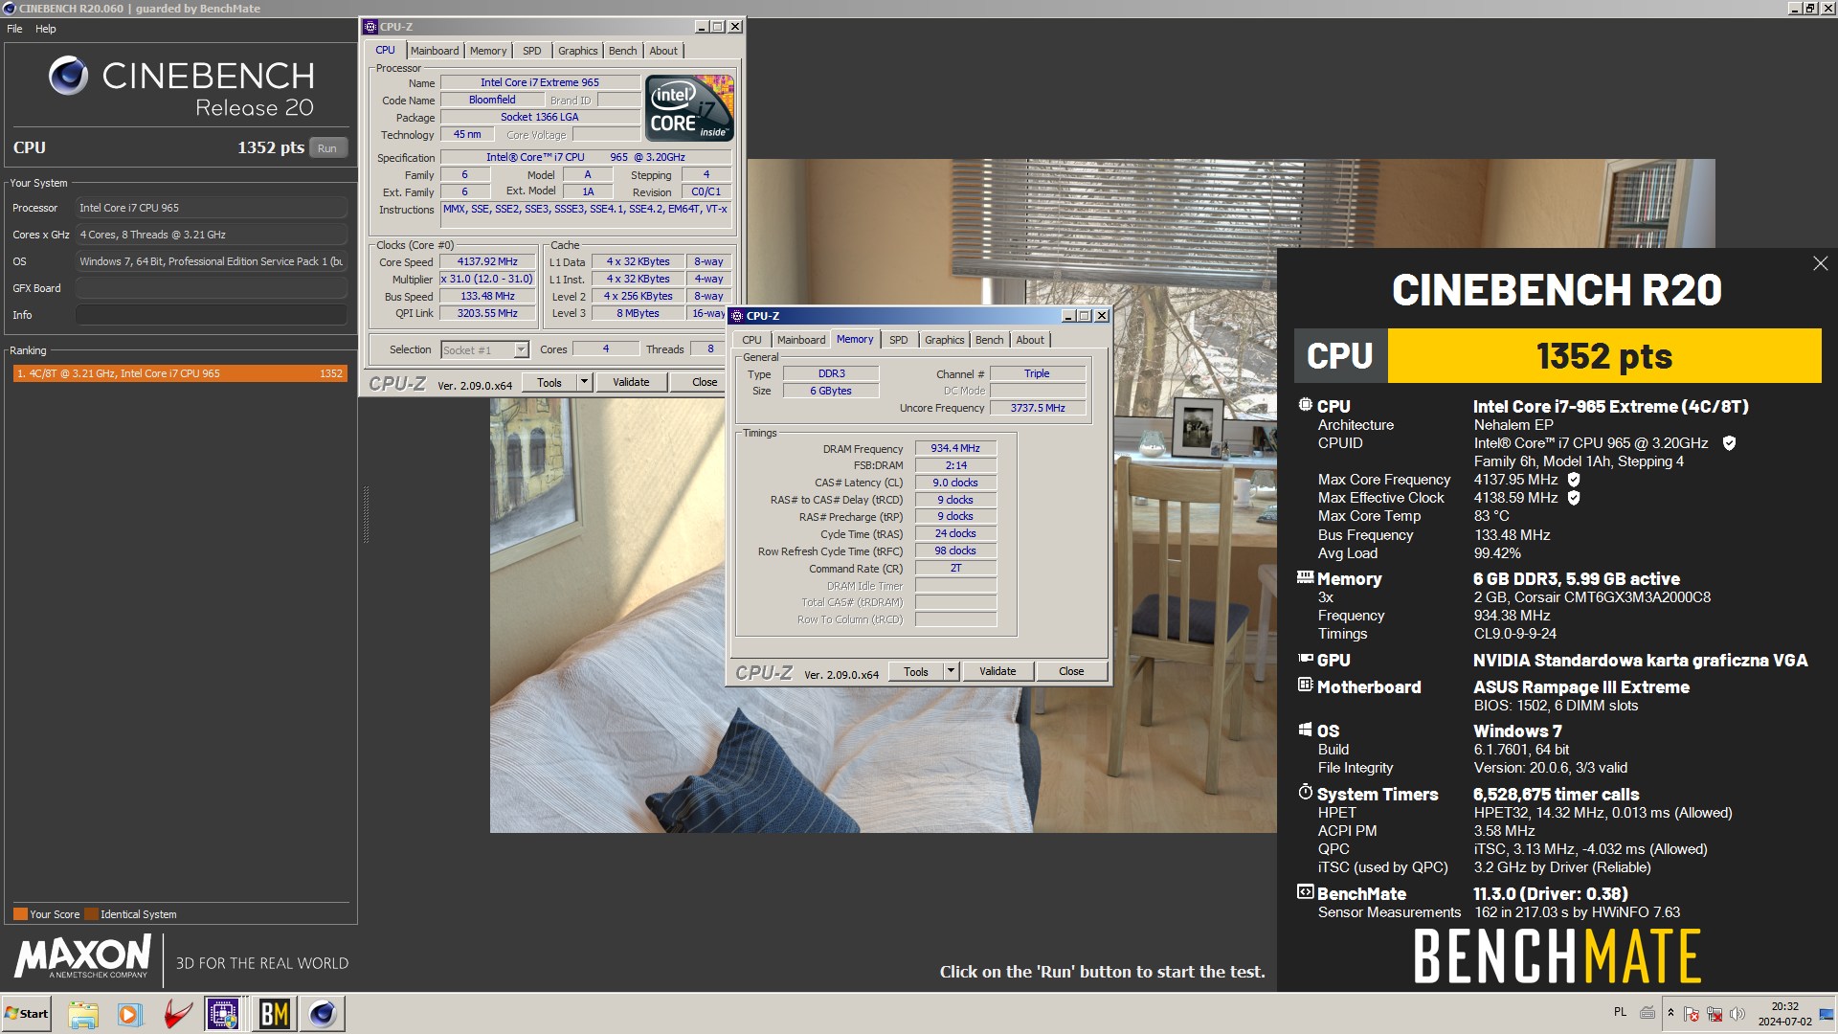1838x1034 pixels.
Task: Open SPD tab in Memory CPU-Z window
Action: (x=899, y=340)
